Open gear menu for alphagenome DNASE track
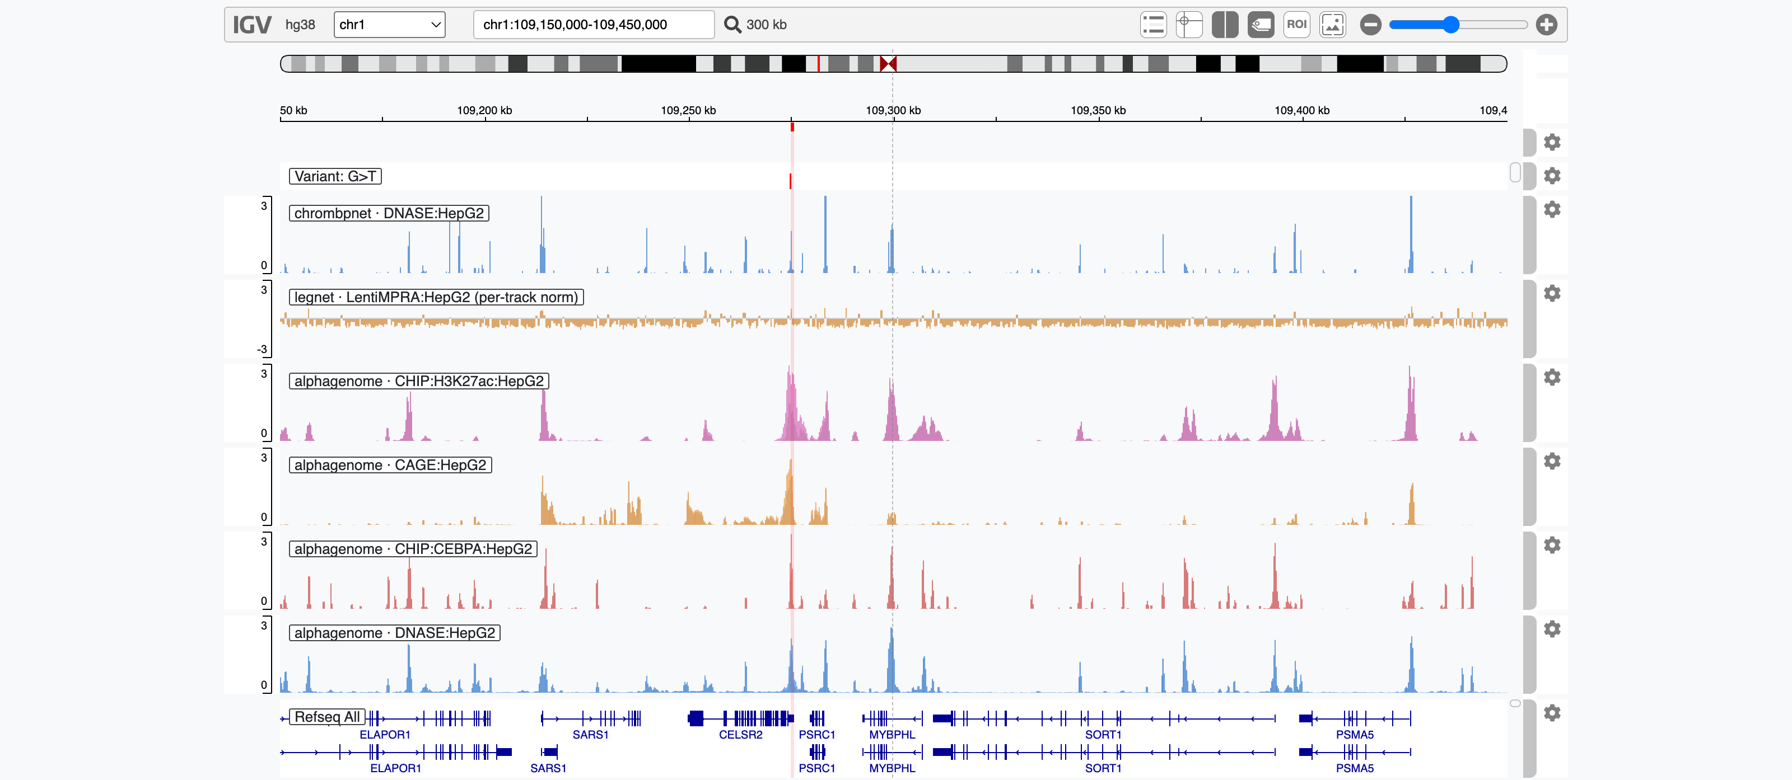 pos(1552,628)
